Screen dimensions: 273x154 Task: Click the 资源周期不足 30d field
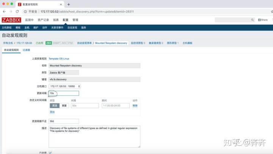[64, 121]
